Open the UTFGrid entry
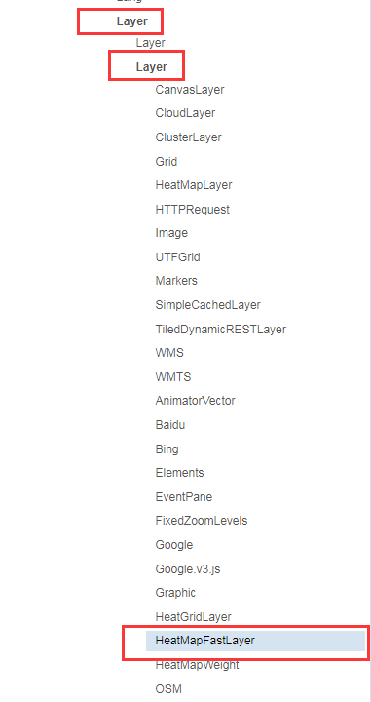Image resolution: width=371 pixels, height=702 pixels. point(177,257)
